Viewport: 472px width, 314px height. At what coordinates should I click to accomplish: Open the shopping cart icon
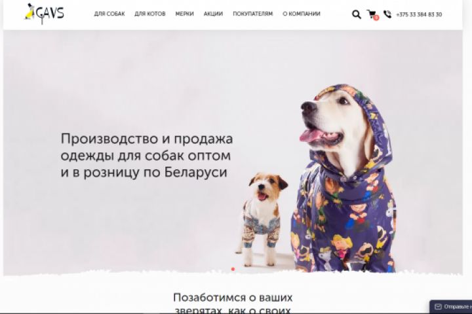(372, 14)
